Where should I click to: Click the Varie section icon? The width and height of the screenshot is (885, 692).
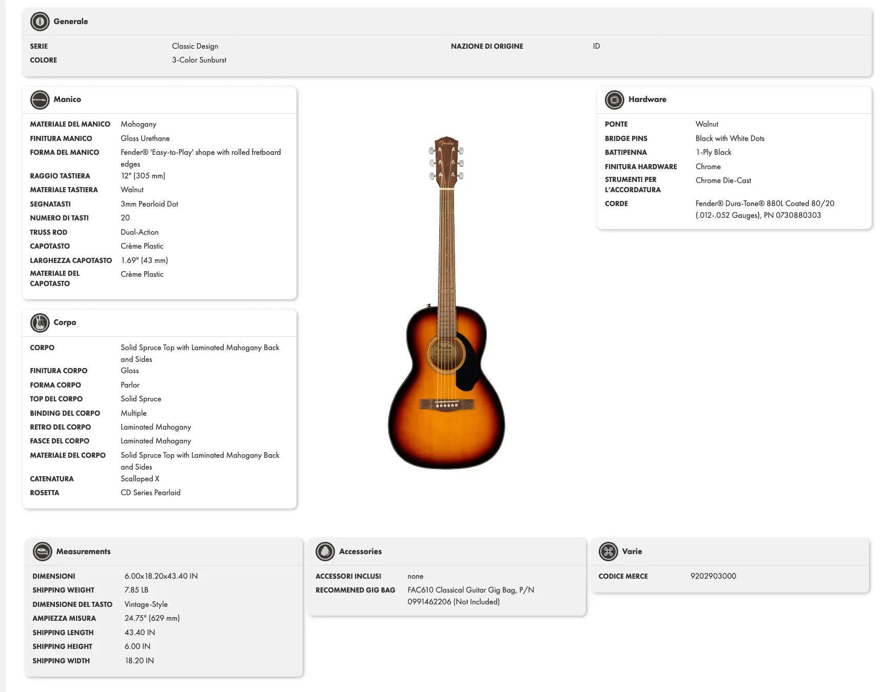point(608,552)
